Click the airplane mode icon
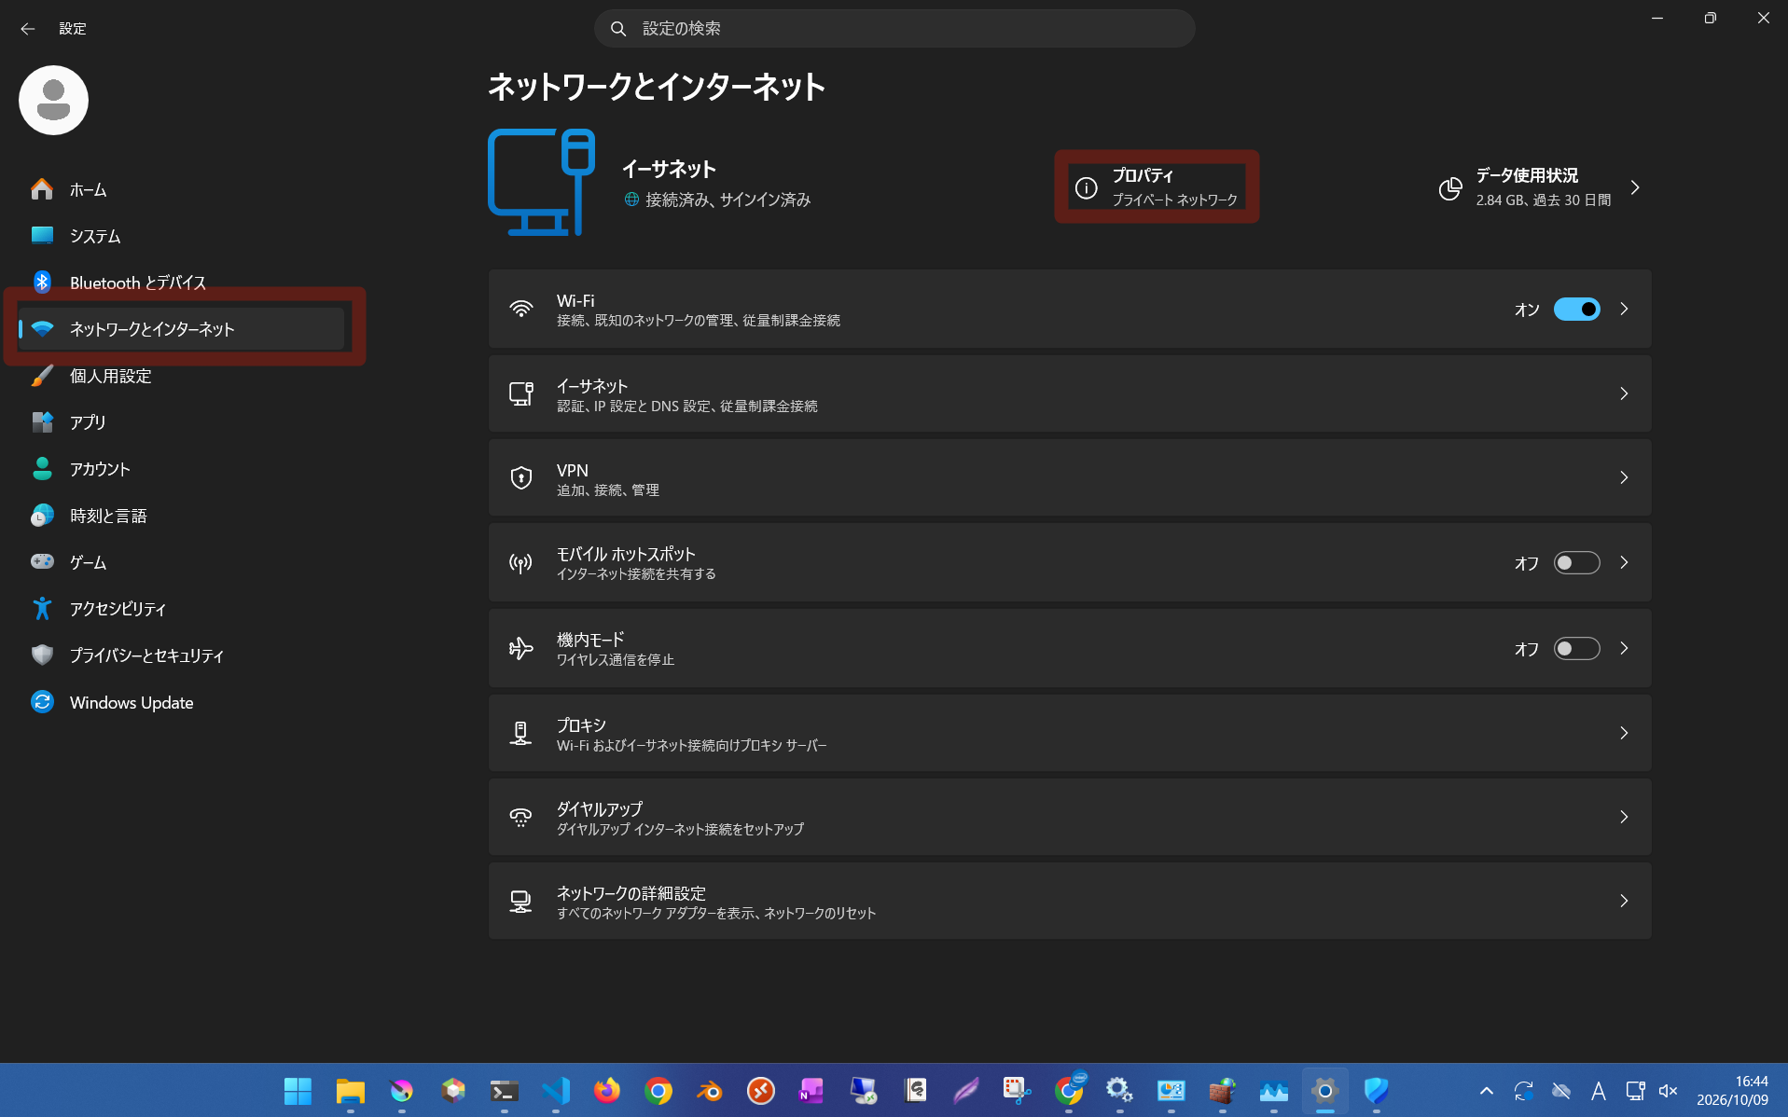The height and width of the screenshot is (1117, 1788). (x=520, y=648)
